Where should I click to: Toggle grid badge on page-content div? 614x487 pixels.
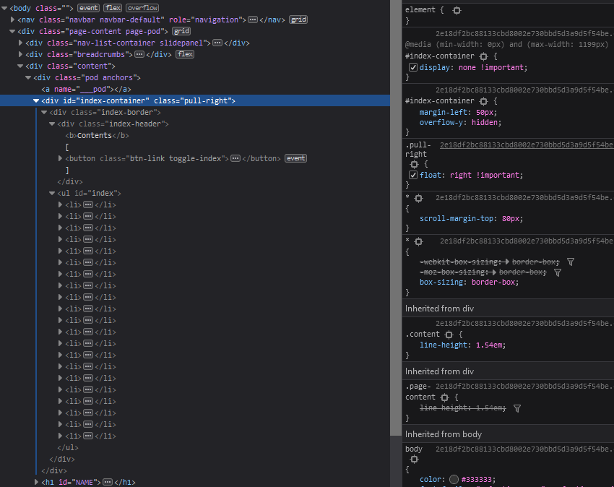181,31
